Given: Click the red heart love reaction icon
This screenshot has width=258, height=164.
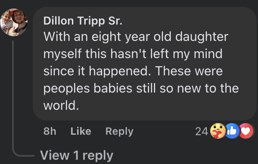Looking at the screenshot, I should point(246,131).
